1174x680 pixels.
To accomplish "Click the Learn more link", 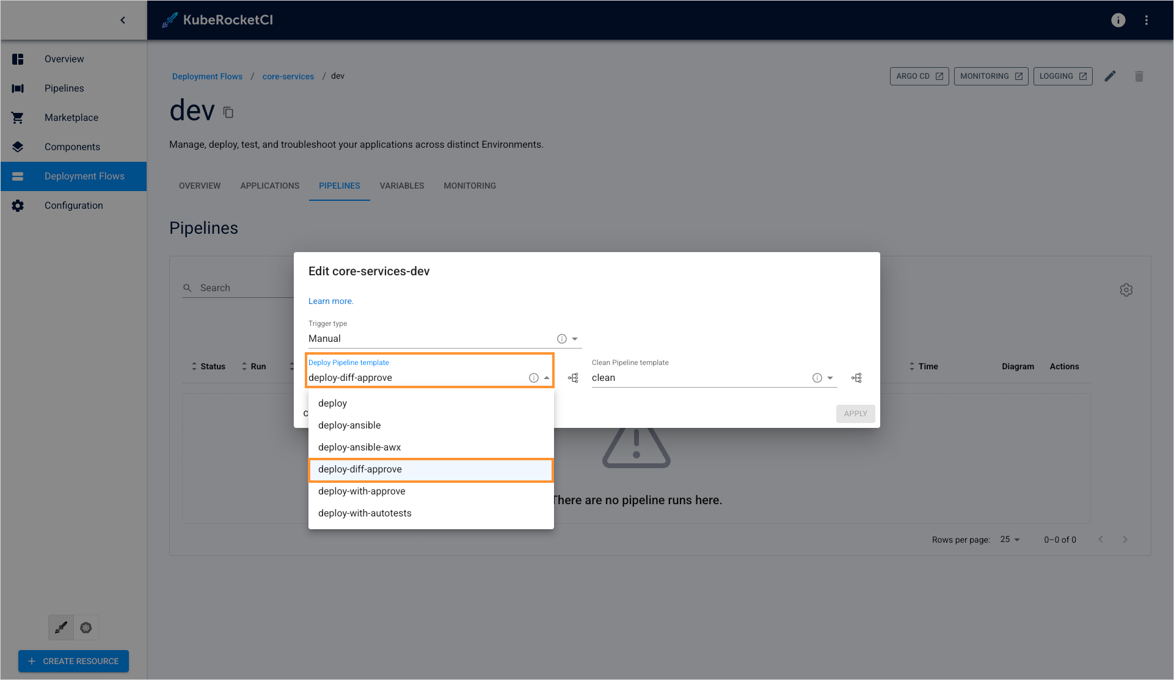I will (330, 301).
